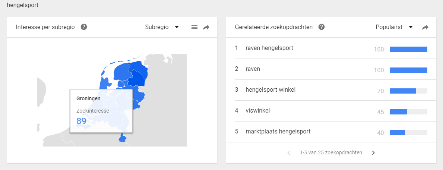Expand the Subregio dropdown

pyautogui.click(x=162, y=27)
